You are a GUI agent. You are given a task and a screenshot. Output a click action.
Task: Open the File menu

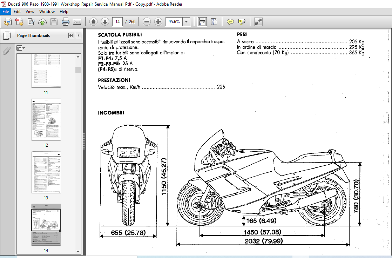6,12
